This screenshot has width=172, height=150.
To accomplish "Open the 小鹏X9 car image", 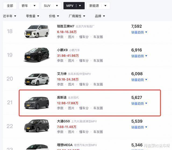I will pos(37,55).
